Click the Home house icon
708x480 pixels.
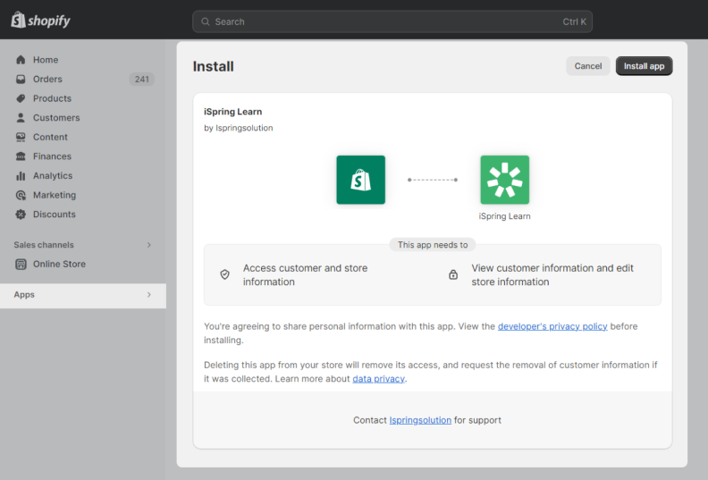(21, 60)
